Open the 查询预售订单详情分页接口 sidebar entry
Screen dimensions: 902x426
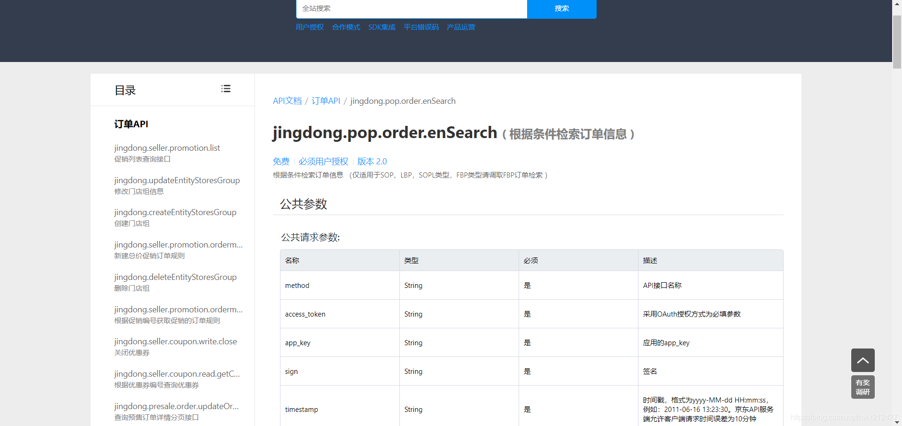click(156, 418)
